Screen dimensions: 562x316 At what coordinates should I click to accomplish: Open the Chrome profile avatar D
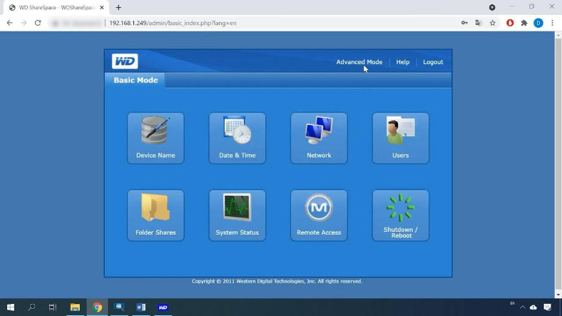point(538,23)
